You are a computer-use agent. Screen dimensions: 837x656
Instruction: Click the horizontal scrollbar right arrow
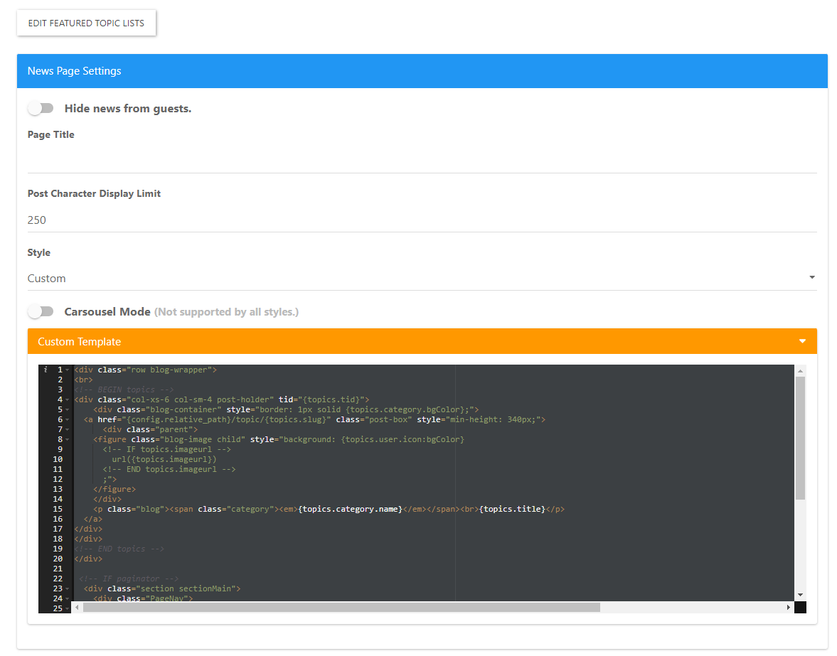tap(788, 608)
